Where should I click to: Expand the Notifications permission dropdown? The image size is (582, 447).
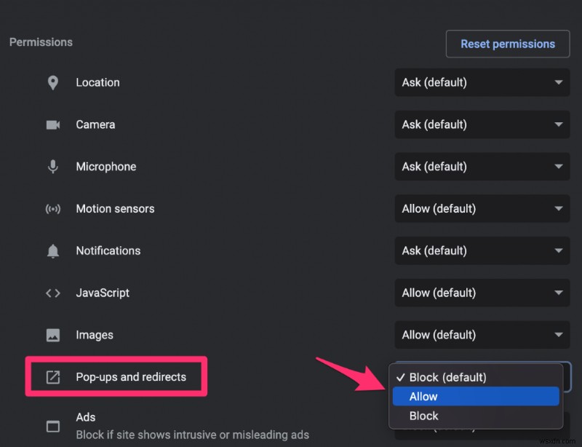[482, 250]
